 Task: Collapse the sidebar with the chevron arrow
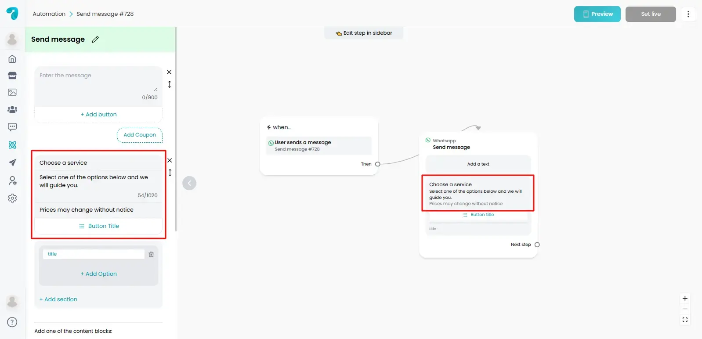pyautogui.click(x=189, y=183)
